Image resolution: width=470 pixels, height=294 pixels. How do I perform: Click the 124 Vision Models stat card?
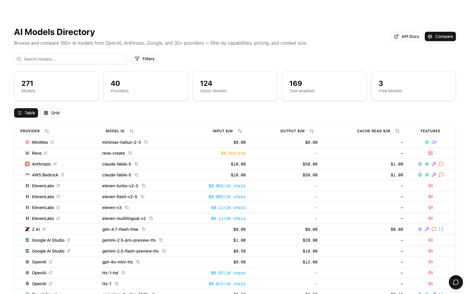(235, 86)
